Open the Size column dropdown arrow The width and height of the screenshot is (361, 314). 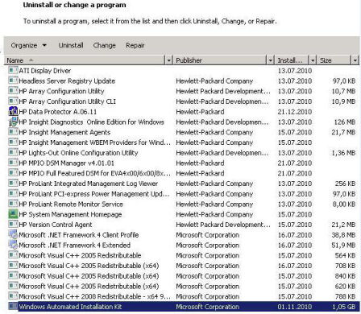pos(355,60)
